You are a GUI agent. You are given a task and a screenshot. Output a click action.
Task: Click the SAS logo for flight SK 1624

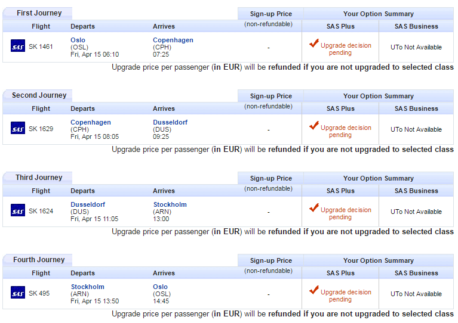[18, 211]
